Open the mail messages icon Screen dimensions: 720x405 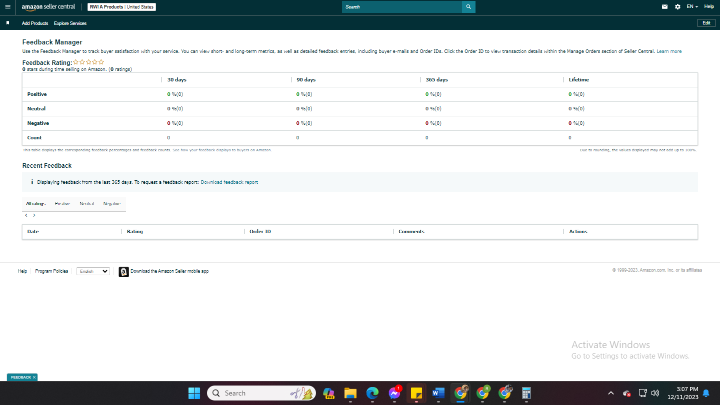coord(664,7)
